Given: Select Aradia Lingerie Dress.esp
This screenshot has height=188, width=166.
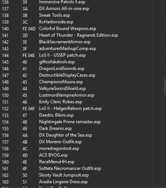Looking at the screenshot, I should 63,182.
